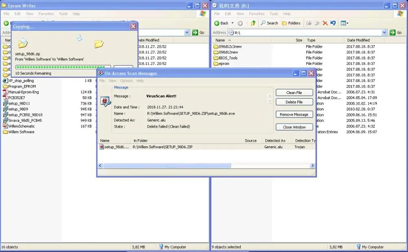This screenshot has height=252, width=408.
Task: Select Manual-Eprom-Eng PDF file
Action: tap(21, 92)
